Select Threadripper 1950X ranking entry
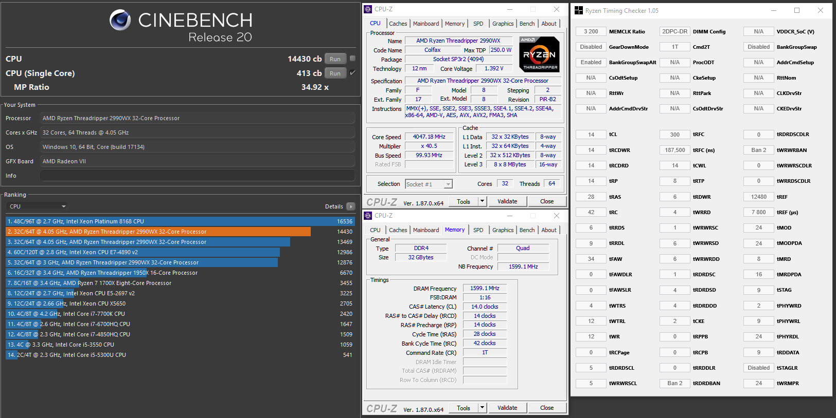Image resolution: width=836 pixels, height=418 pixels. click(x=180, y=273)
